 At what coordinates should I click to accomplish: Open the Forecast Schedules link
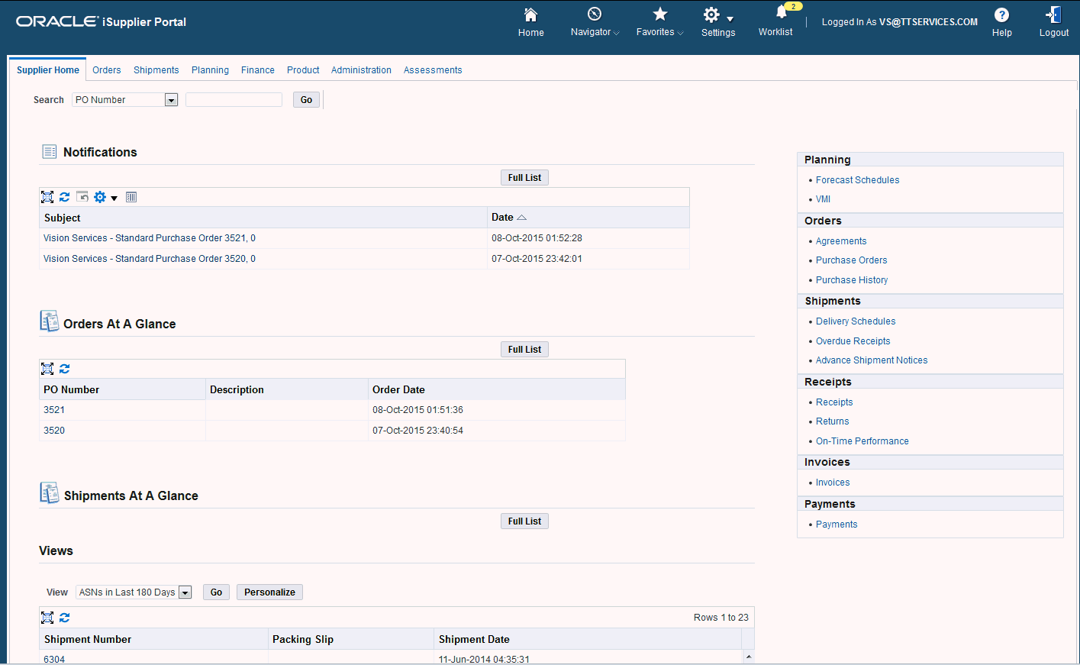coord(857,180)
